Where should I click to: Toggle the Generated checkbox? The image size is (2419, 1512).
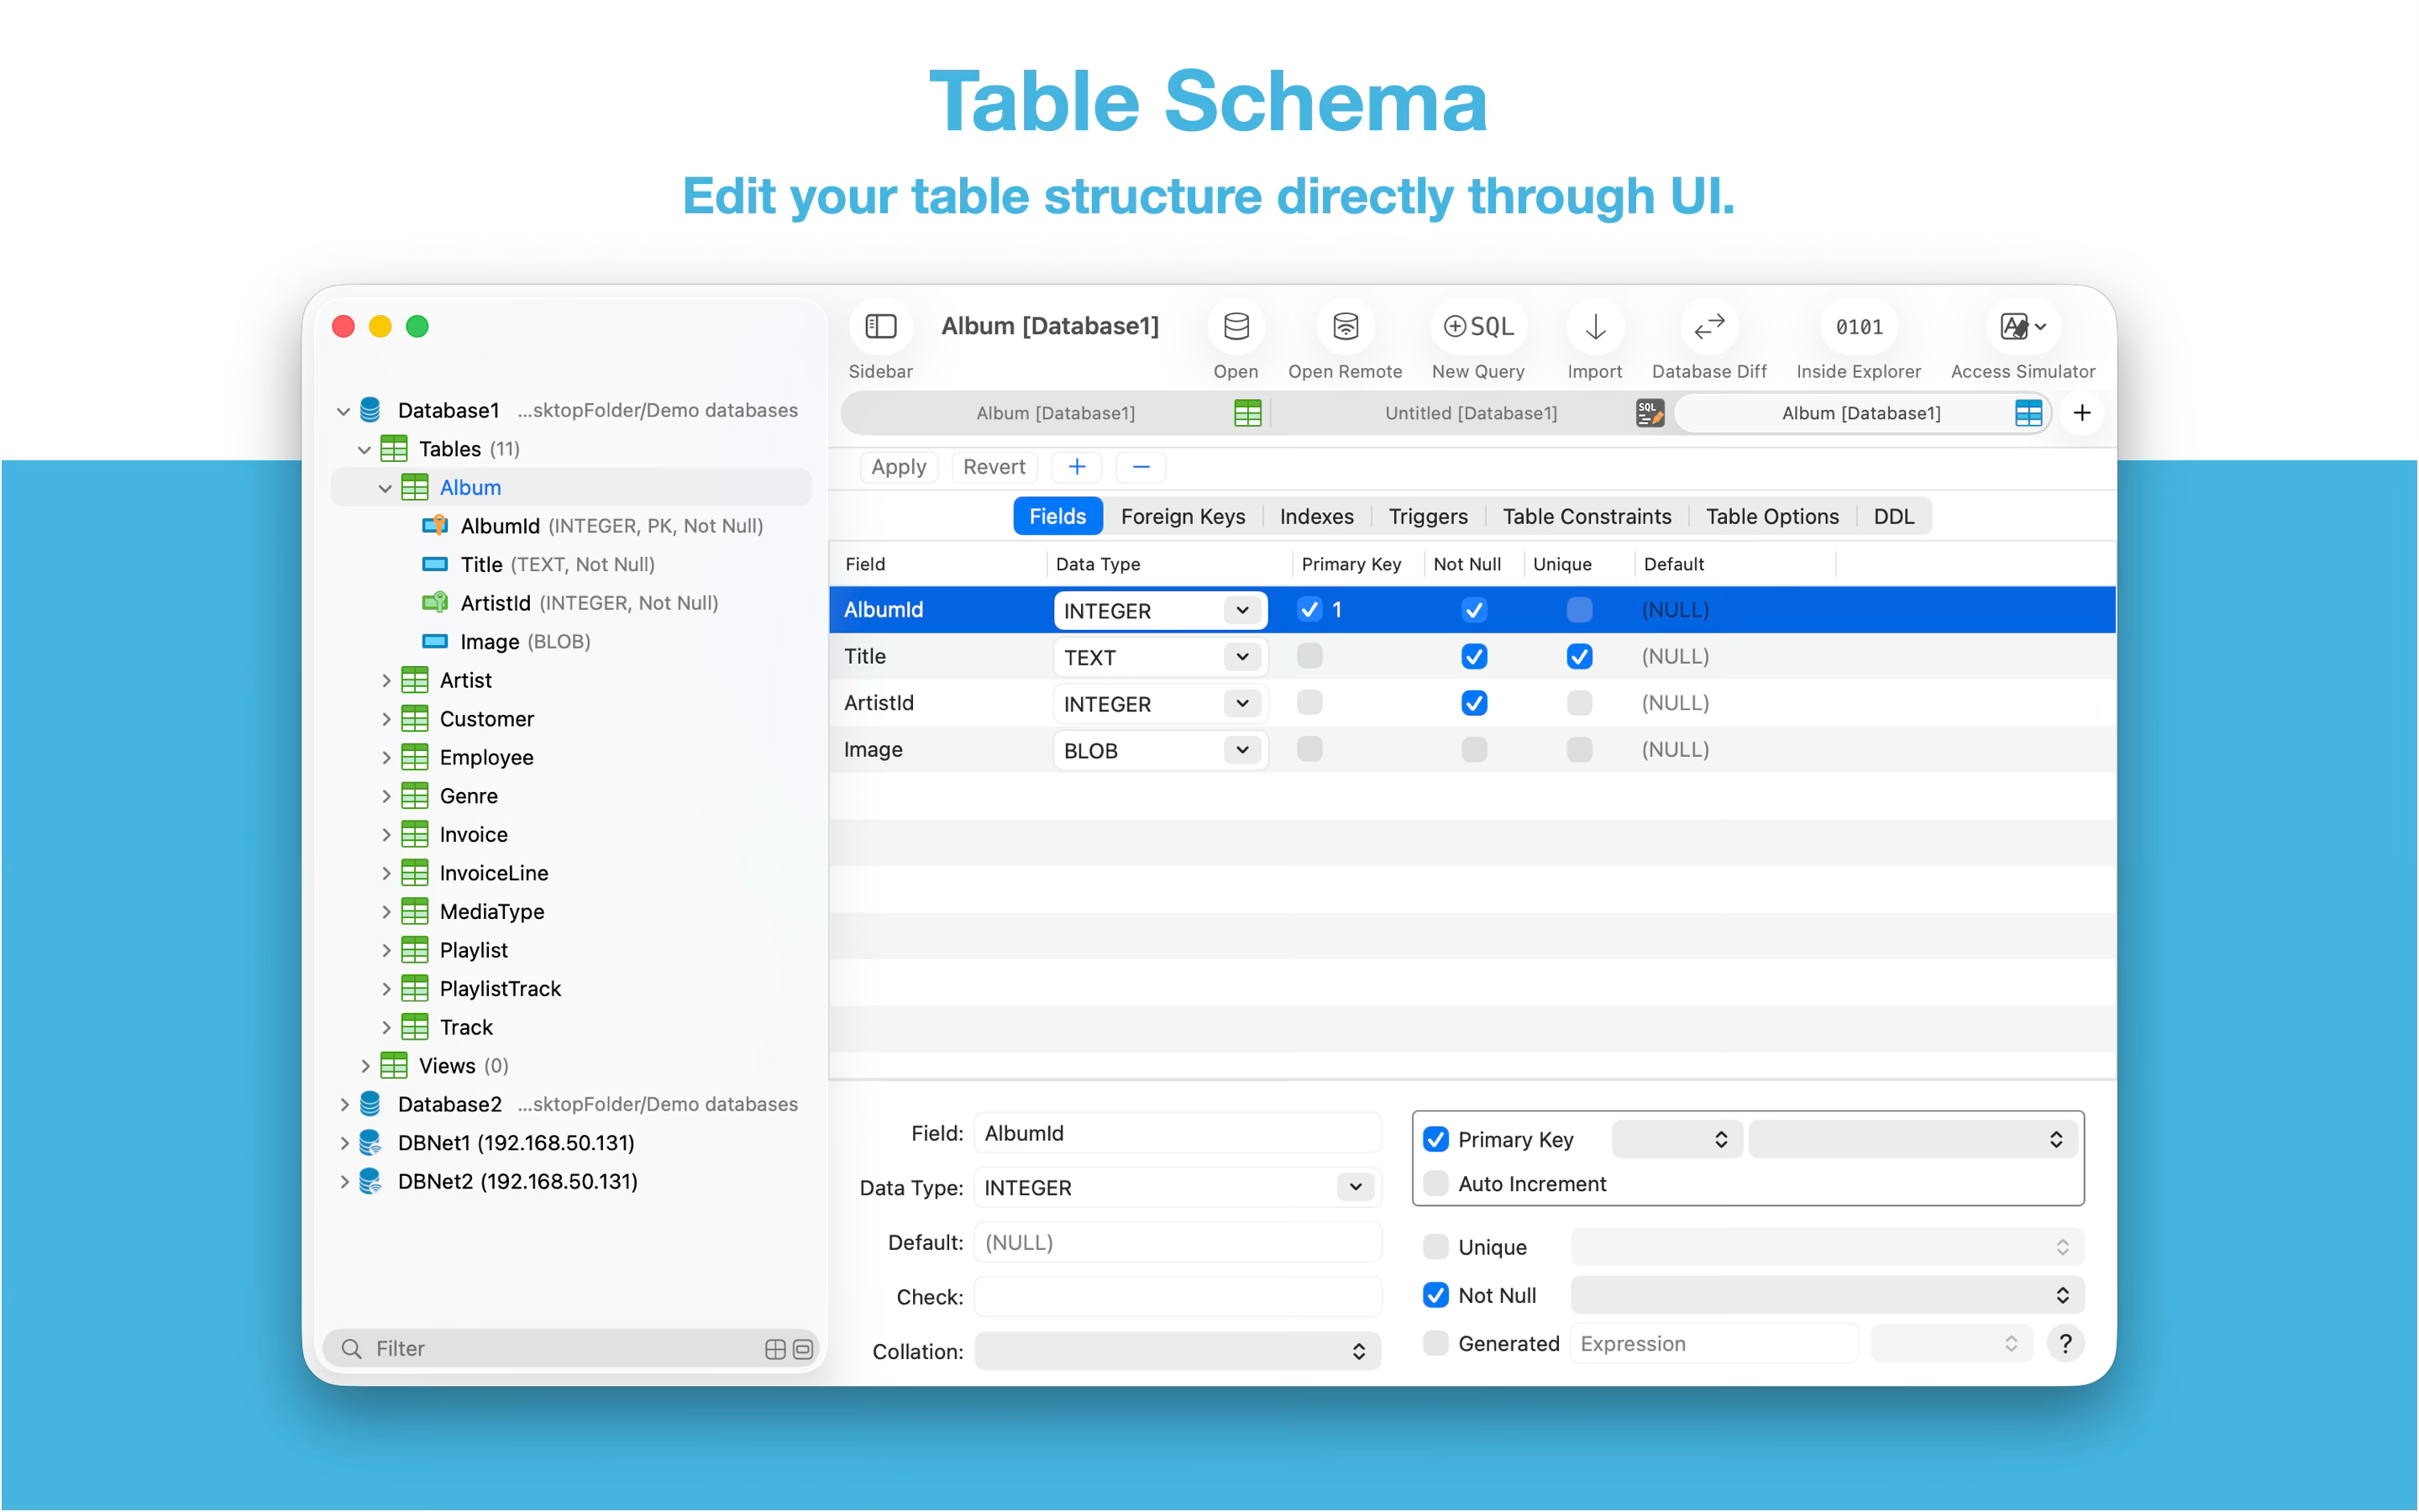[1436, 1343]
